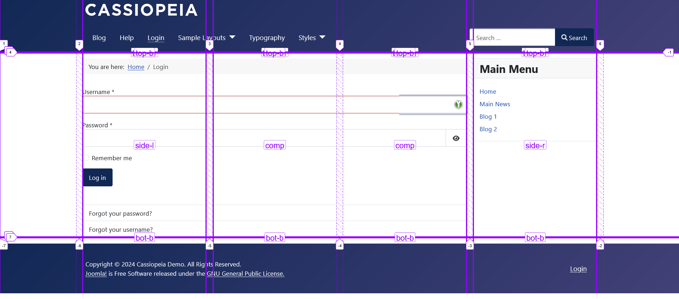Screen dimensions: 679x299
Task: Toggle password visibility with the eye icon
Action: pos(456,138)
